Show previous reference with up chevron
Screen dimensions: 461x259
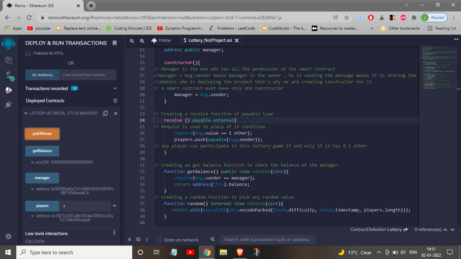point(445,230)
